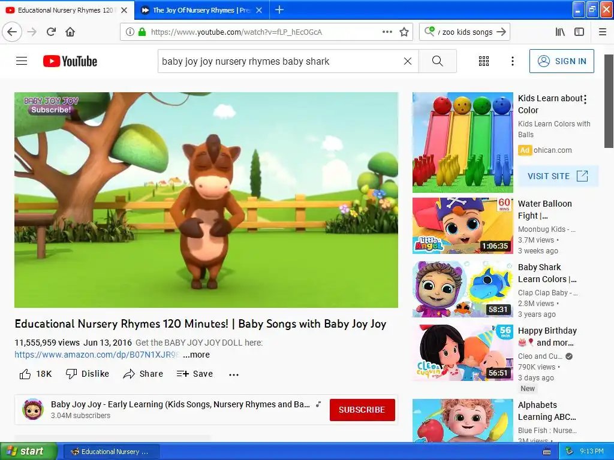Viewport: 614px width, 460px height.
Task: Open the YouTube guide hamburger menu
Action: [22, 61]
